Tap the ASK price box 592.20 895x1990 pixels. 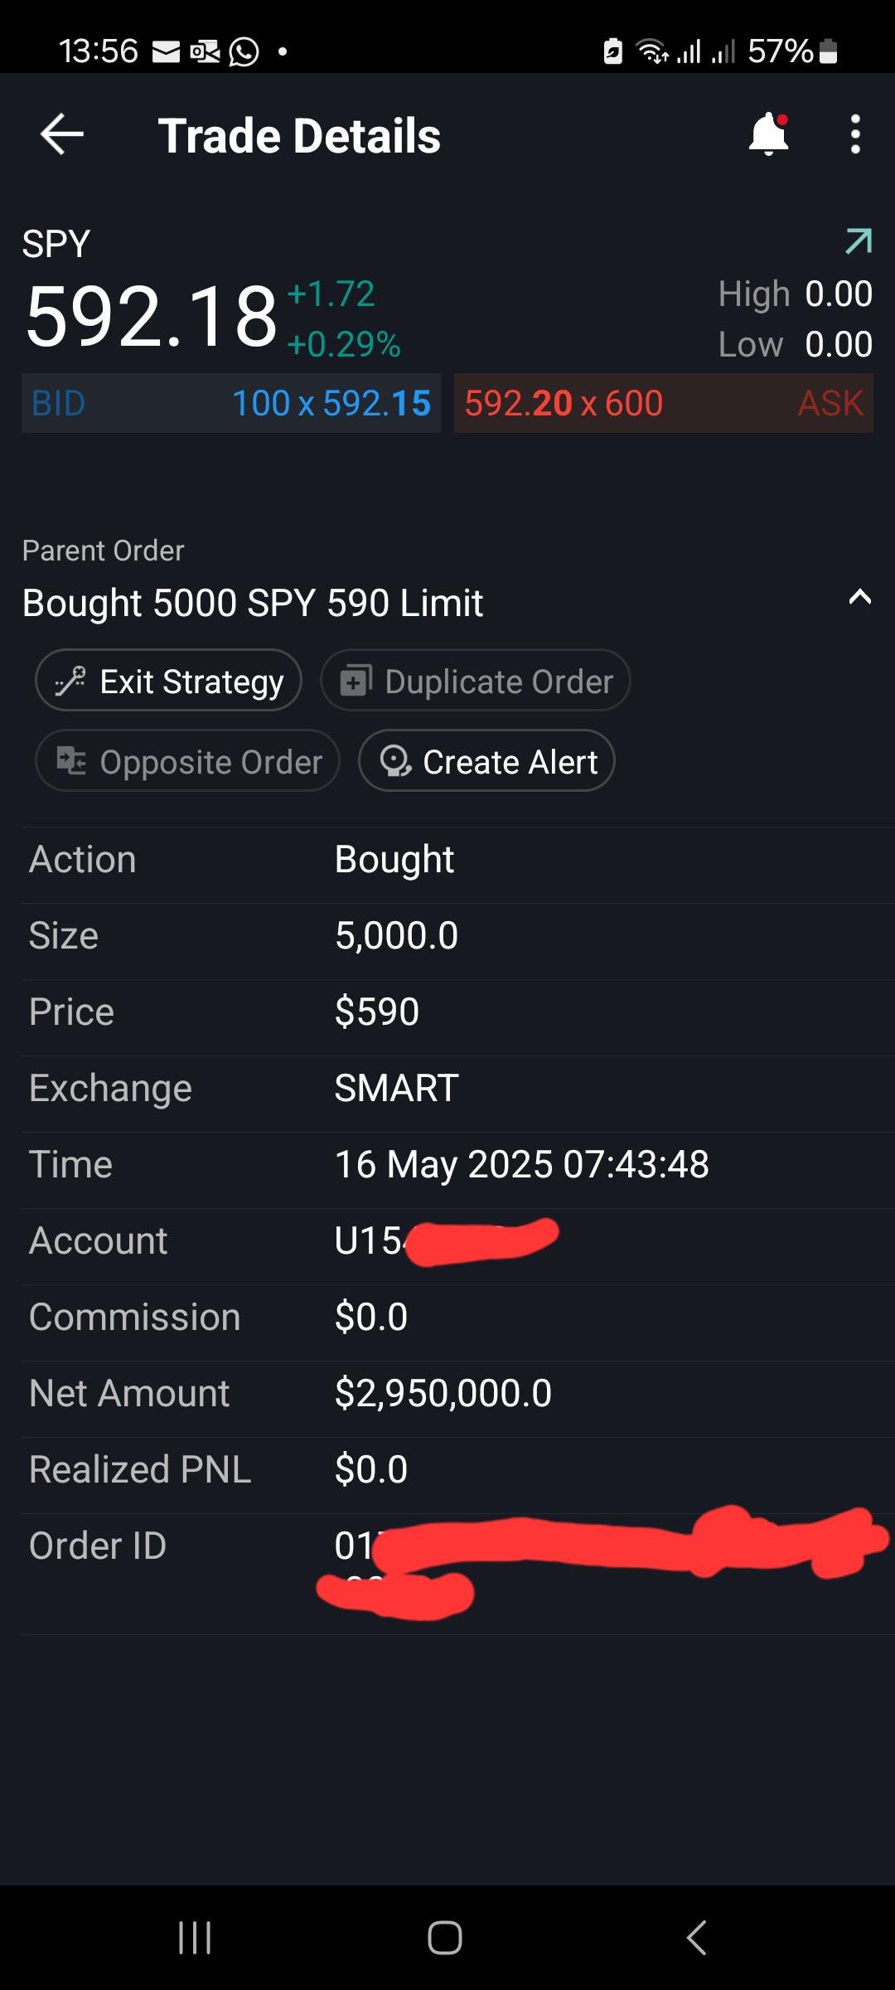click(664, 403)
